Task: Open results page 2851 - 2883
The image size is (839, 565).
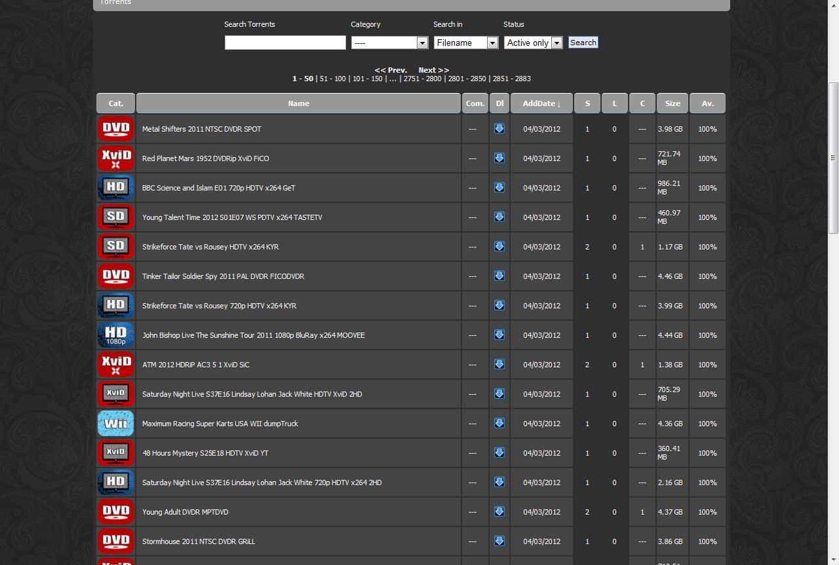Action: 511,79
